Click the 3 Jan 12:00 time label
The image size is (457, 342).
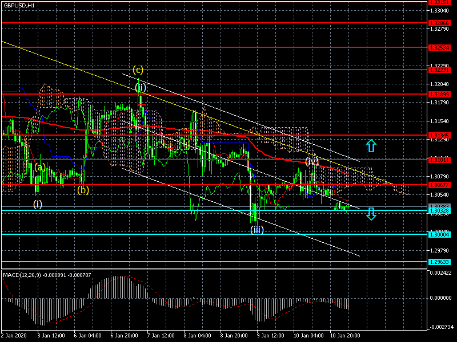click(x=51, y=335)
